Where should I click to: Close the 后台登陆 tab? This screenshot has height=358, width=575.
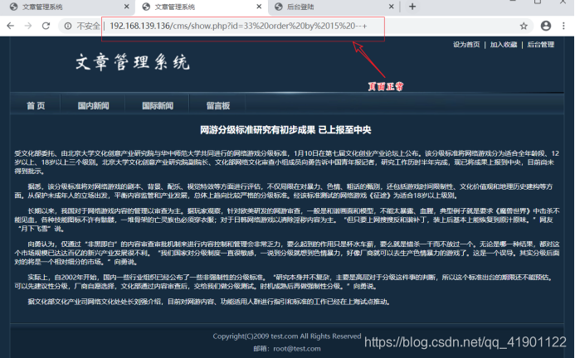[392, 7]
